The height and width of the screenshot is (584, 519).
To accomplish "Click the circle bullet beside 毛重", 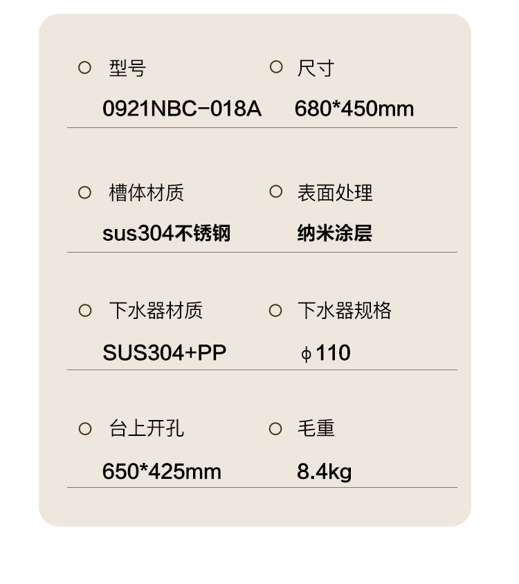I will [275, 428].
